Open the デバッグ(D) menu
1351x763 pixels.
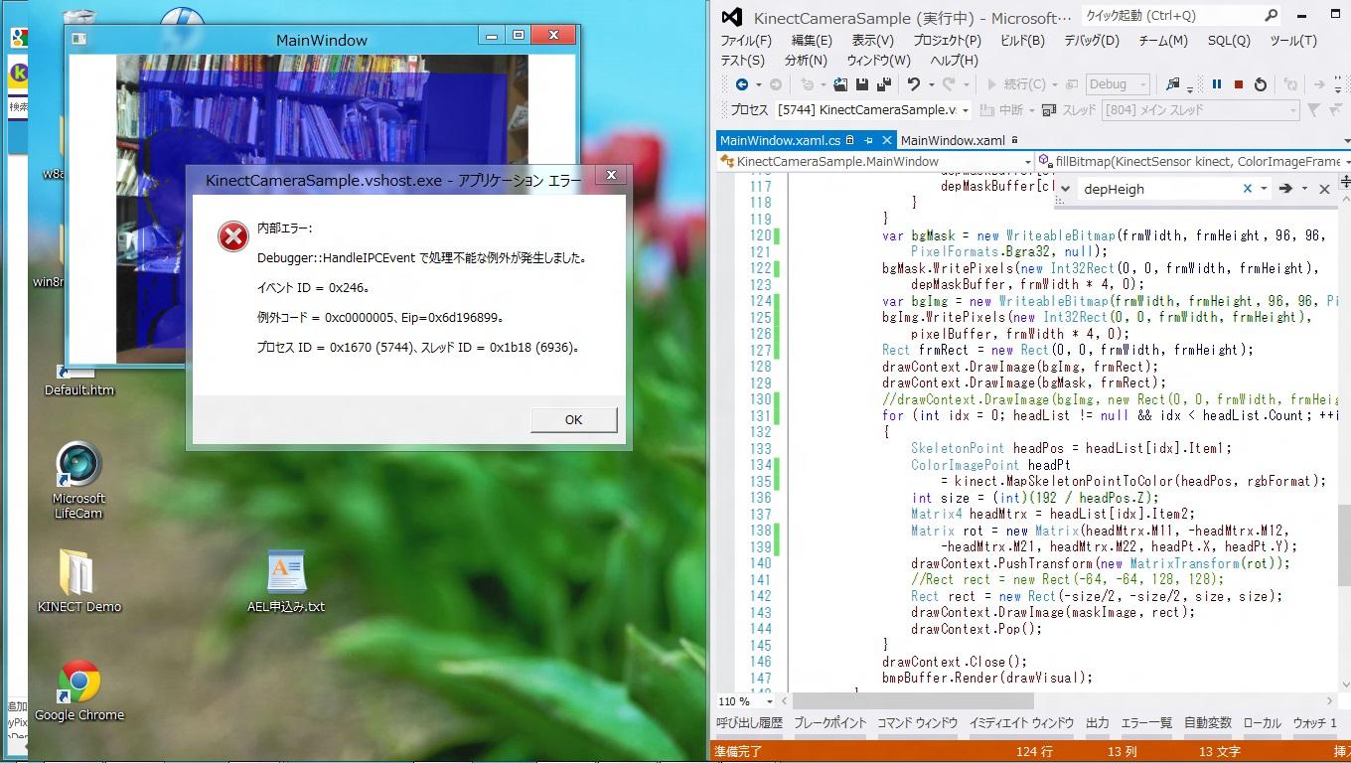coord(1091,41)
